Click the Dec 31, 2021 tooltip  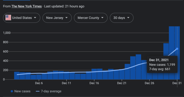click(162, 64)
